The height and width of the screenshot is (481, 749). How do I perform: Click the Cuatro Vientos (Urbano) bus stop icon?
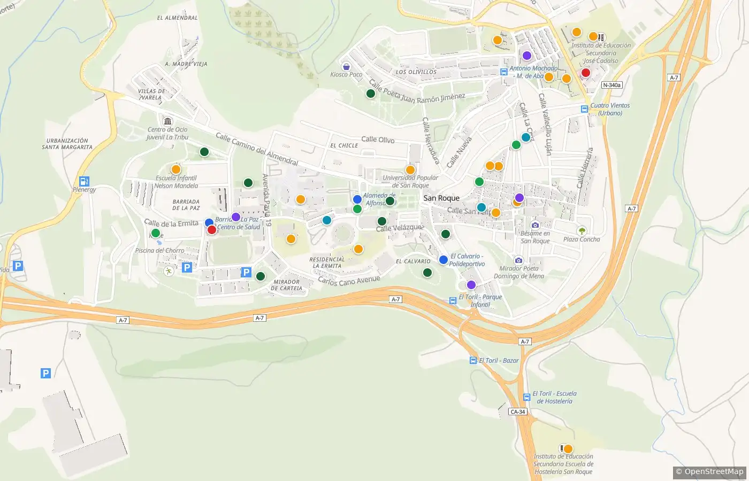coord(585,109)
